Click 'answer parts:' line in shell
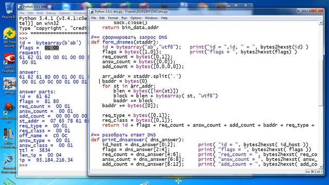 click(x=38, y=92)
